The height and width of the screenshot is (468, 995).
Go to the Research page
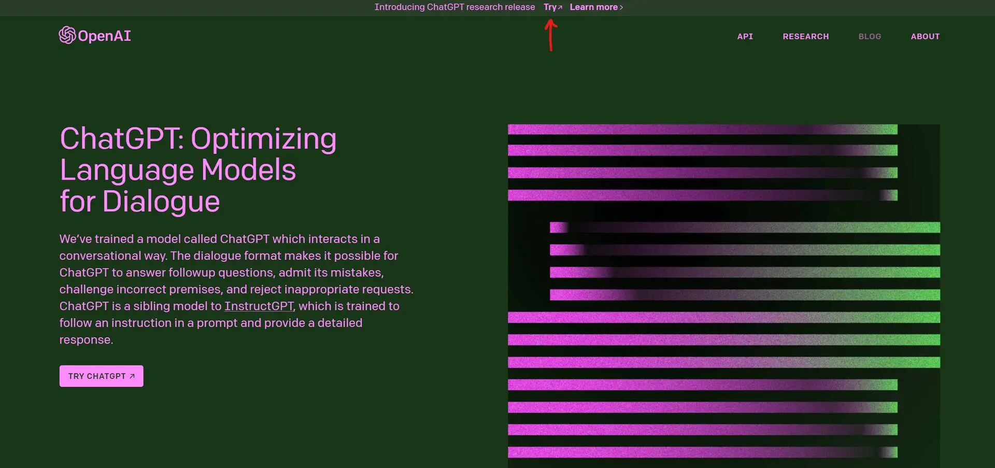pos(805,36)
